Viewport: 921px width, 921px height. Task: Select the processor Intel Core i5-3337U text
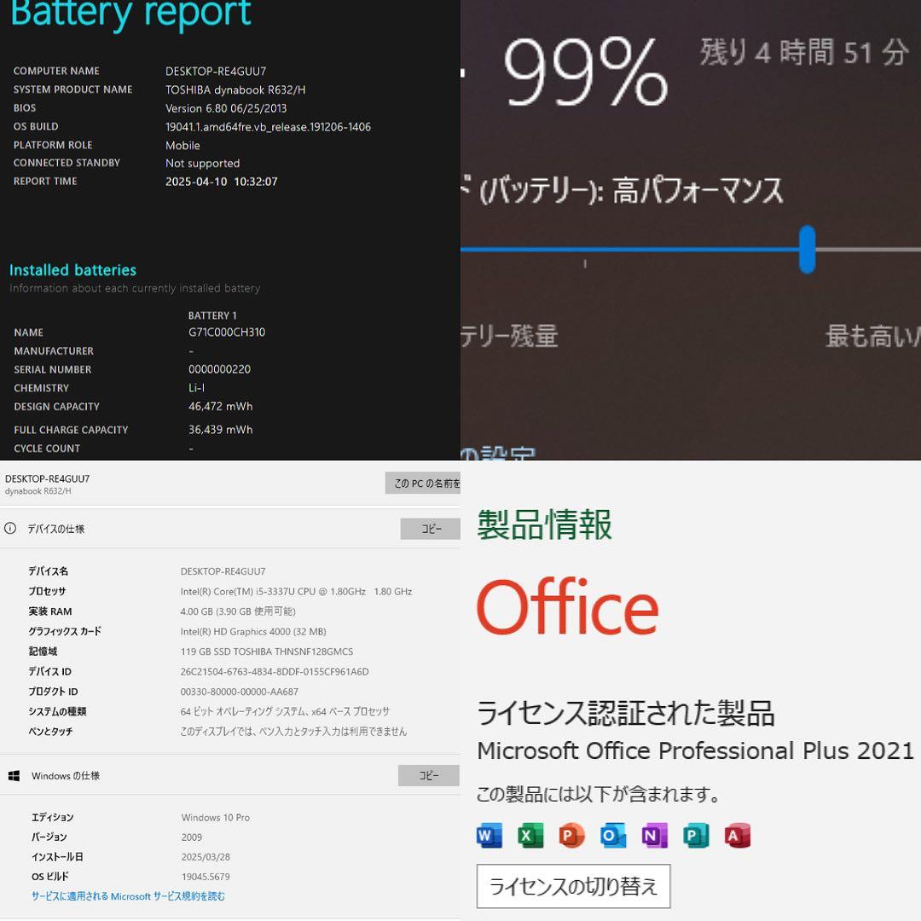pyautogui.click(x=296, y=592)
